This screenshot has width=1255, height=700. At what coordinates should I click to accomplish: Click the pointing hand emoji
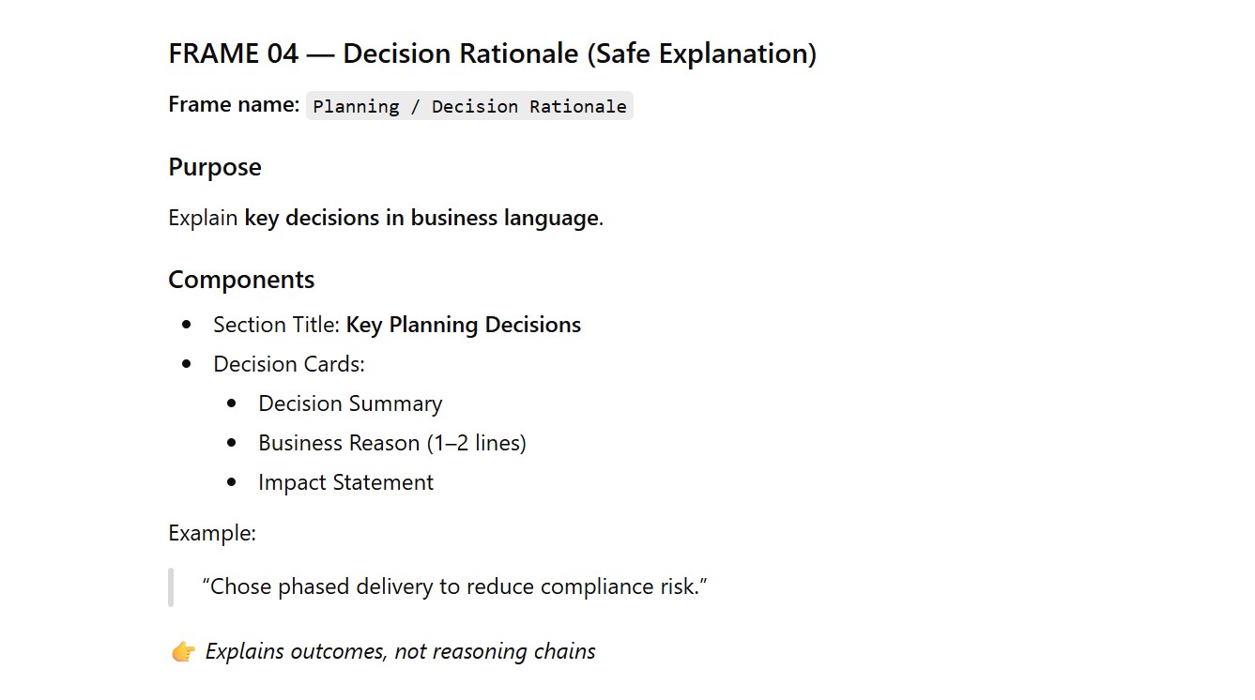(183, 652)
